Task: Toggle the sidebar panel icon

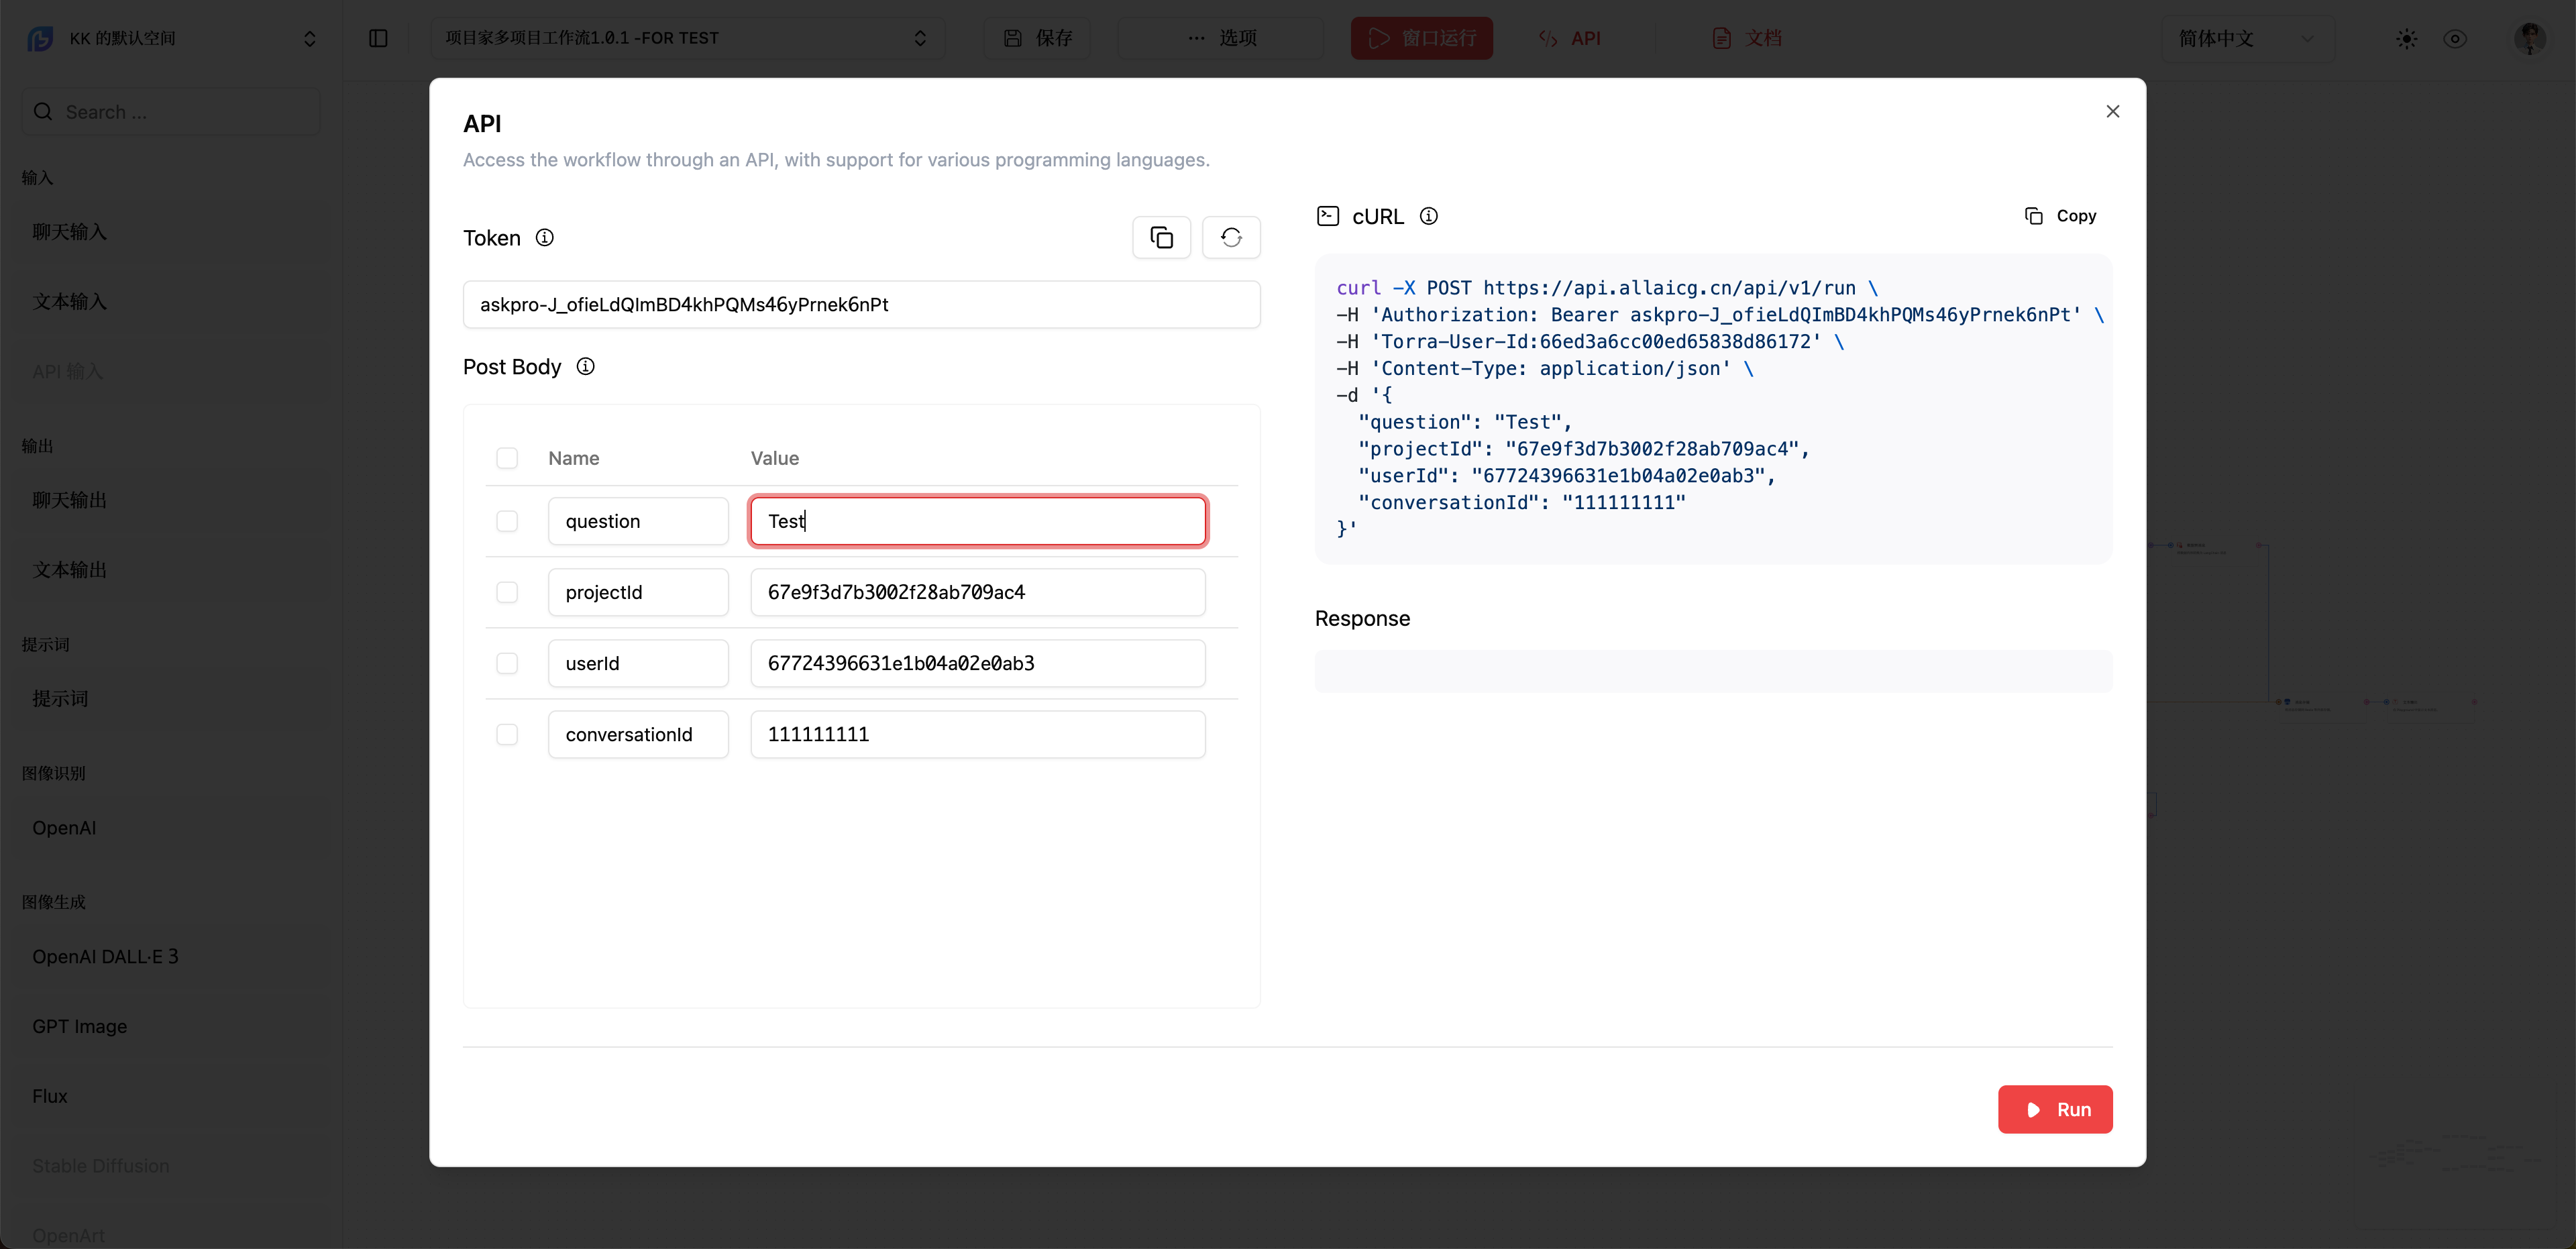Action: 378,38
